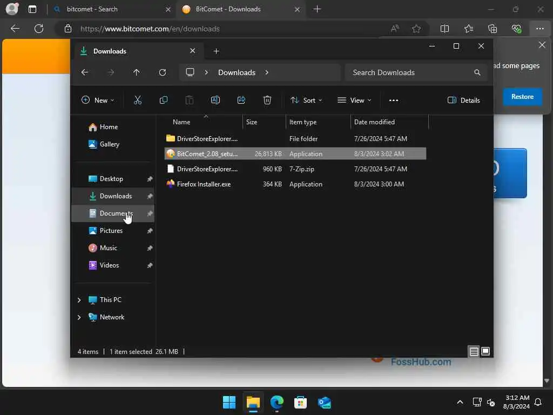Open the See more ellipsis menu in Explorer
This screenshot has height=415, width=553.
394,100
